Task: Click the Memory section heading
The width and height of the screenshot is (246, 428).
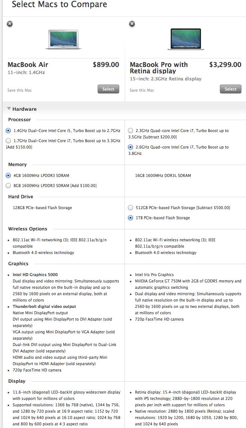Action: (18, 165)
